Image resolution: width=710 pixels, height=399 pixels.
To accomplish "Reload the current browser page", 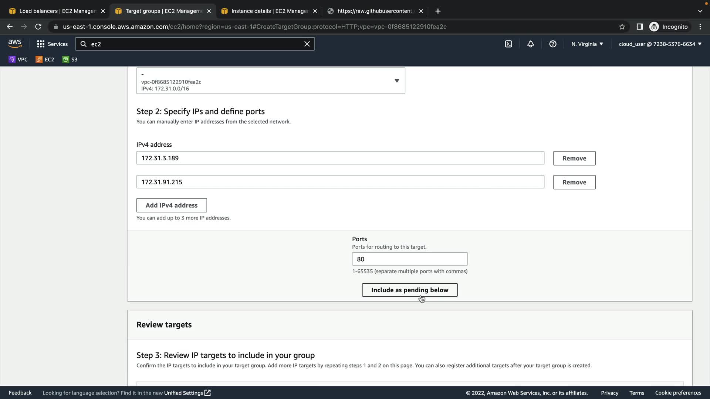I will point(38,27).
